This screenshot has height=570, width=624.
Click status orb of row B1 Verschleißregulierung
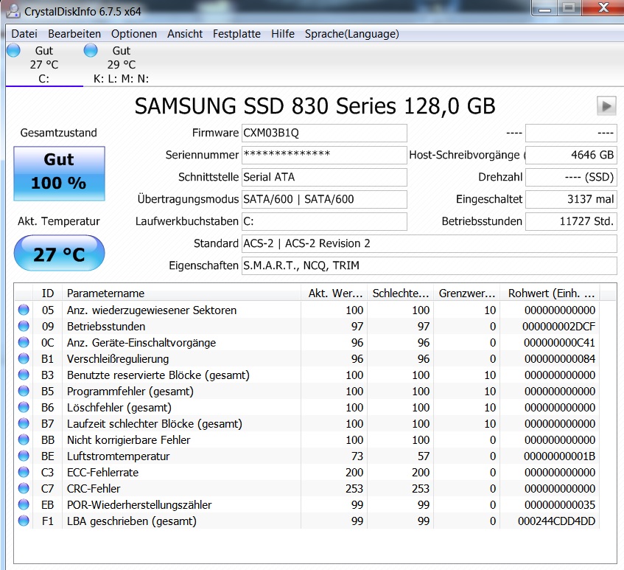(x=24, y=358)
